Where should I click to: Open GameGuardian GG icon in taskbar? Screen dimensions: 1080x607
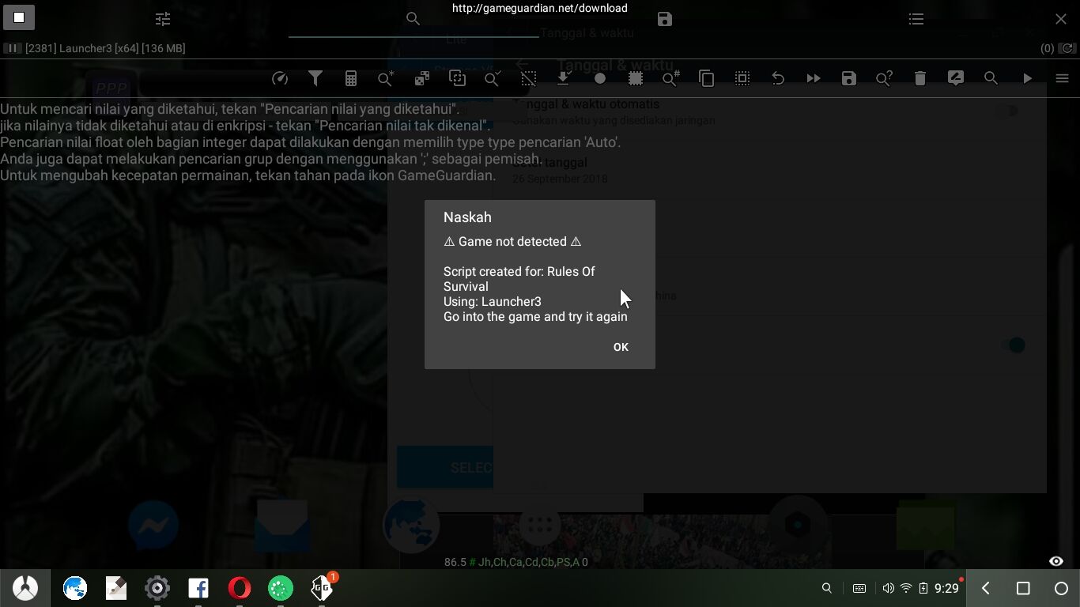(x=322, y=588)
